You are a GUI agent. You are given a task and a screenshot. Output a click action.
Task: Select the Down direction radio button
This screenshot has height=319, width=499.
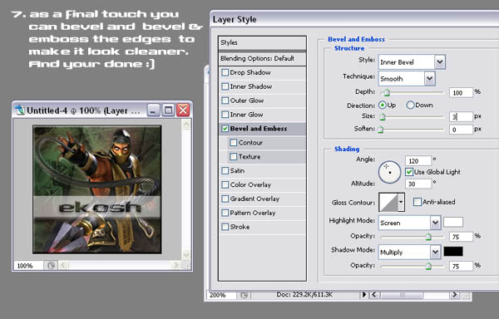click(x=410, y=105)
